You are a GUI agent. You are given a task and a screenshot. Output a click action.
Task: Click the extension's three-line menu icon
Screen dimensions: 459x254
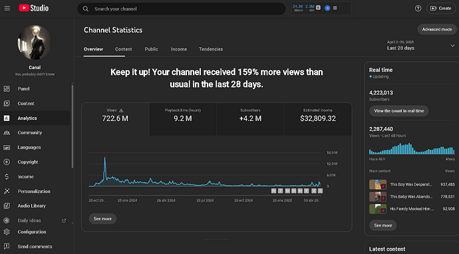(x=335, y=8)
